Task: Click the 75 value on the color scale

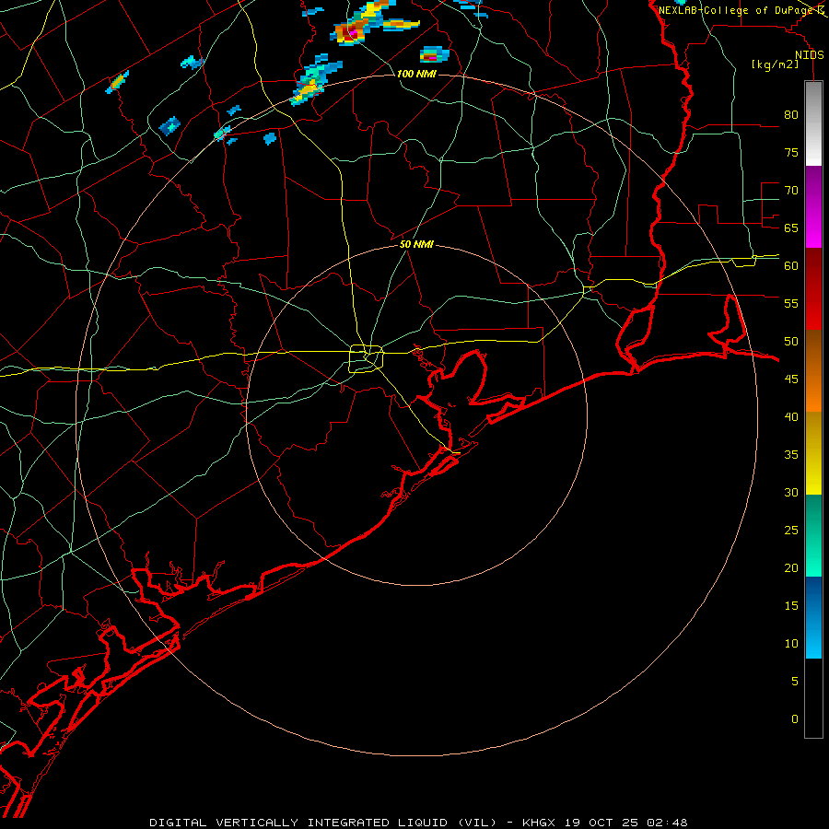Action: (791, 152)
